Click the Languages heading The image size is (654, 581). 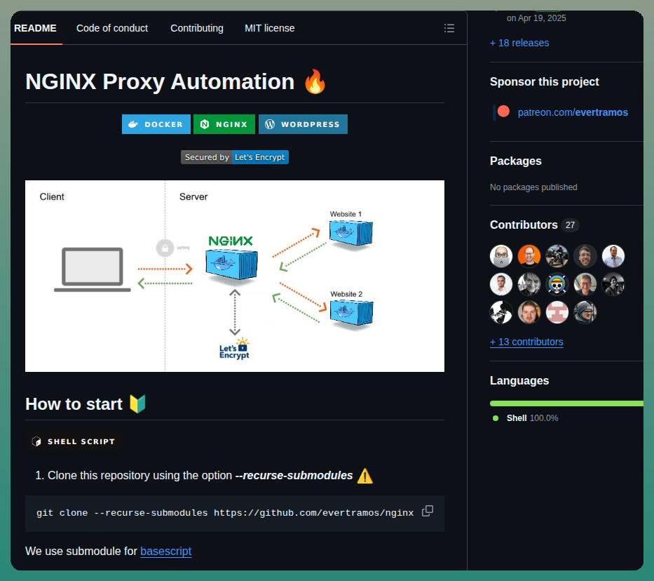click(x=519, y=380)
